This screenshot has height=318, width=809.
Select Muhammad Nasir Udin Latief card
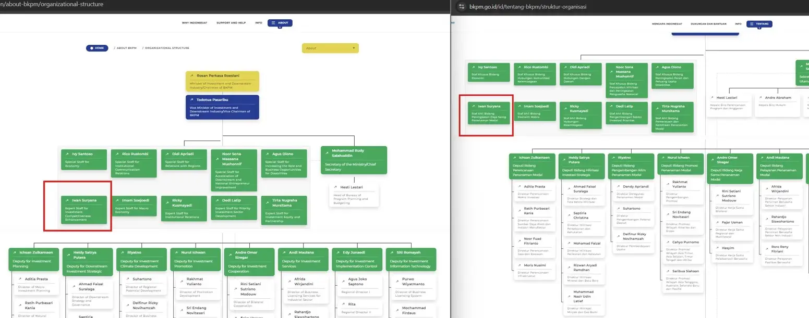(584, 302)
